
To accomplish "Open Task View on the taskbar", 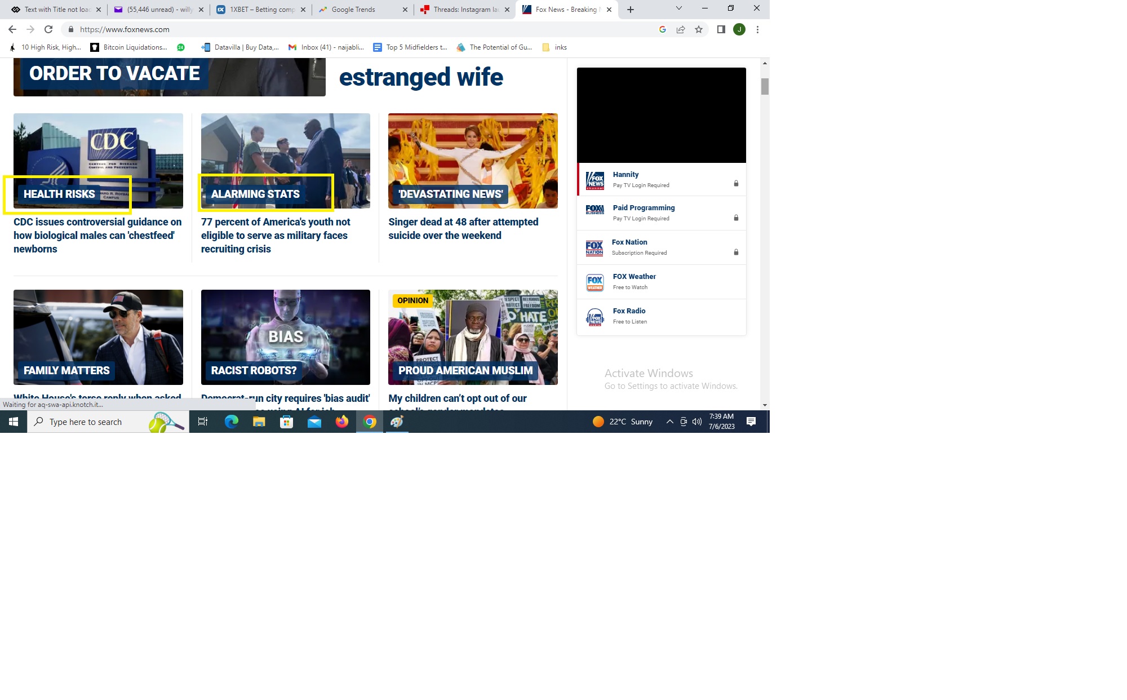I will pos(203,422).
